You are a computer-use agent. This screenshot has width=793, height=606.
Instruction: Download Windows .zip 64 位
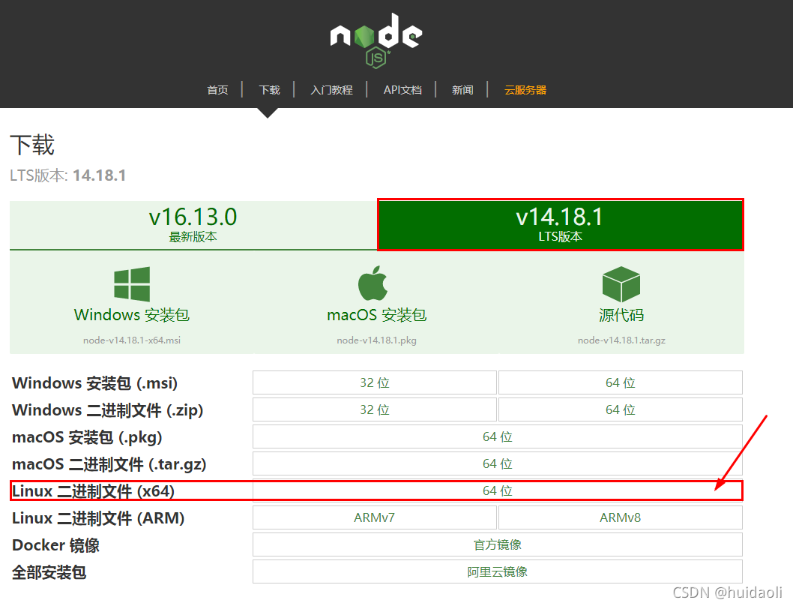pyautogui.click(x=621, y=409)
